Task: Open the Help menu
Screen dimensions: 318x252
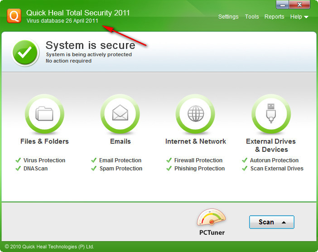Action: (x=296, y=17)
